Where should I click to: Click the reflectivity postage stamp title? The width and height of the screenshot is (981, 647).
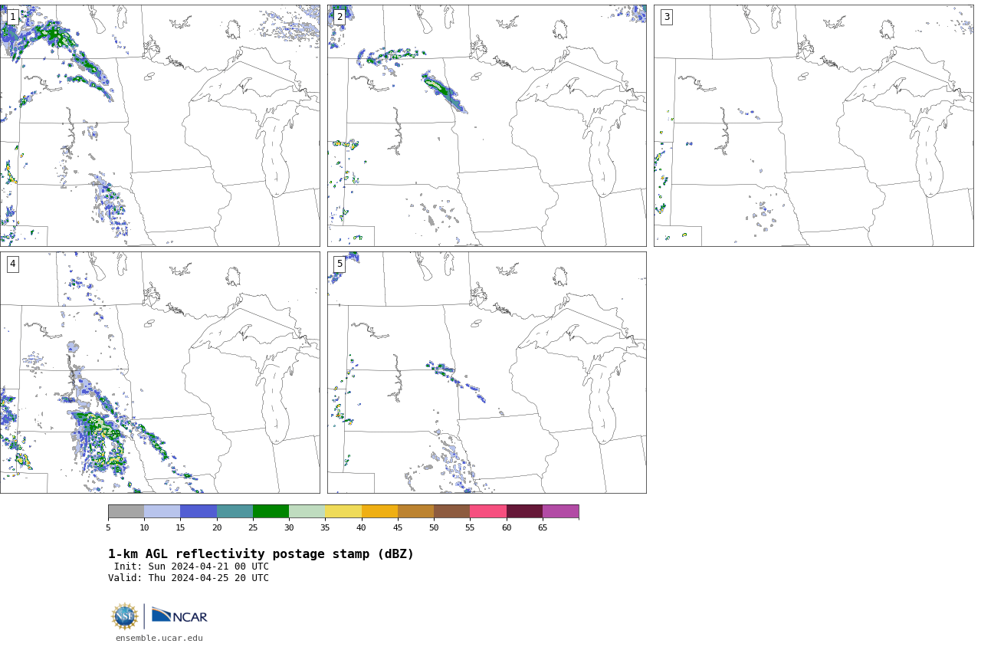tap(261, 554)
